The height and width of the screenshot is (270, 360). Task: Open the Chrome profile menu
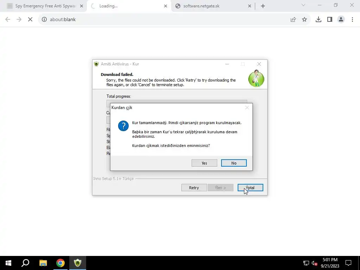click(x=341, y=20)
